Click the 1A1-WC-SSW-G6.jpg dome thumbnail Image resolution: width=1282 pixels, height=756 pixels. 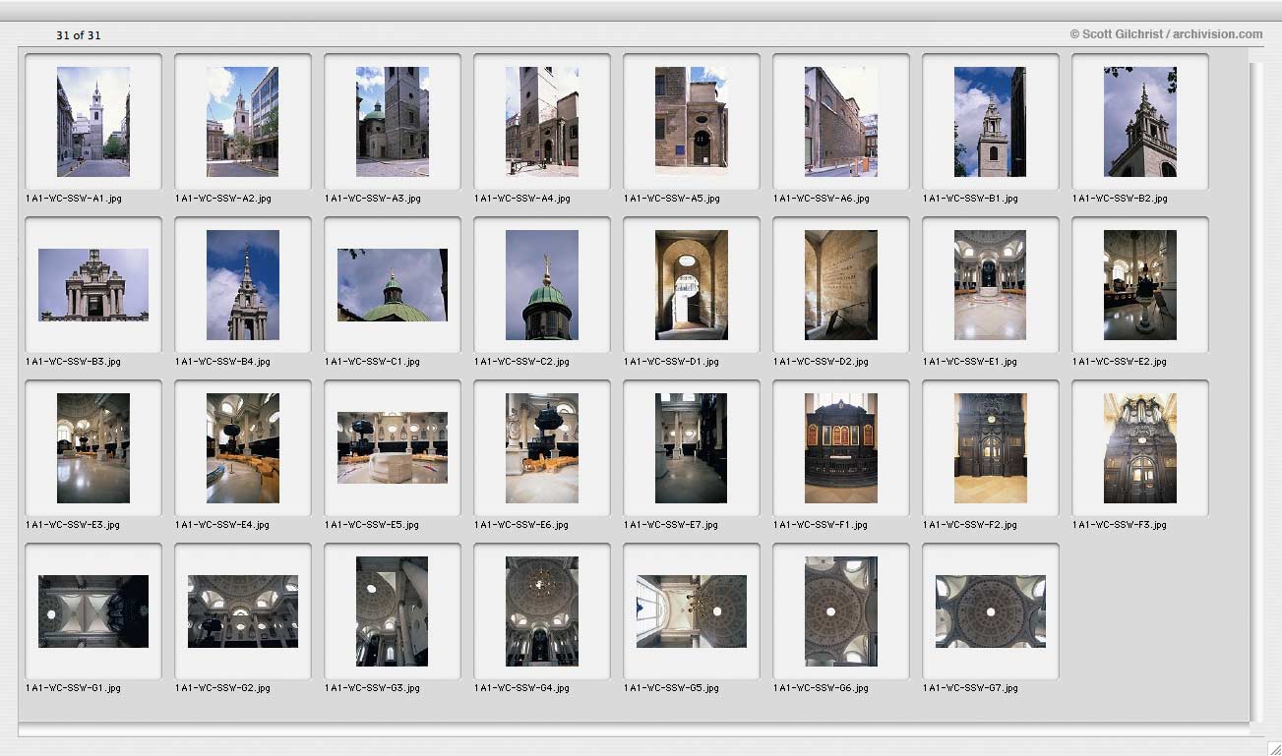(x=841, y=611)
